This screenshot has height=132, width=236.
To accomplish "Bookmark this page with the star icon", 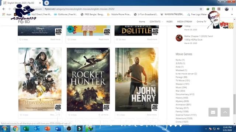I will pos(201,9).
